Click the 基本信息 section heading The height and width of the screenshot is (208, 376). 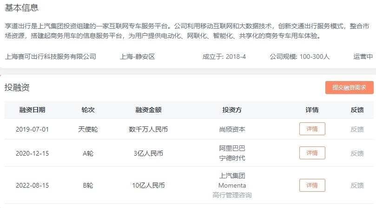click(21, 8)
